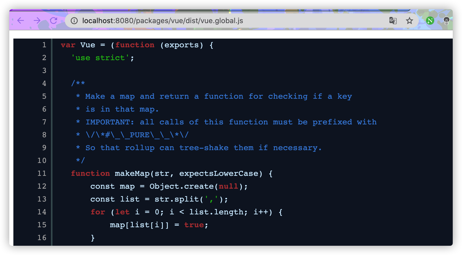This screenshot has height=255, width=462.
Task: View site information icon in address bar
Action: click(x=74, y=21)
